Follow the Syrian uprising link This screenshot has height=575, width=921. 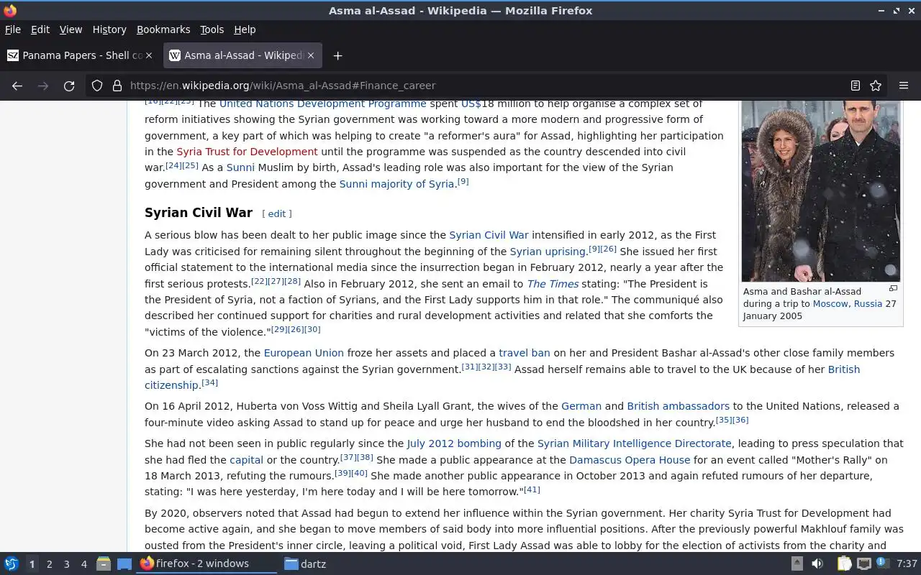548,252
